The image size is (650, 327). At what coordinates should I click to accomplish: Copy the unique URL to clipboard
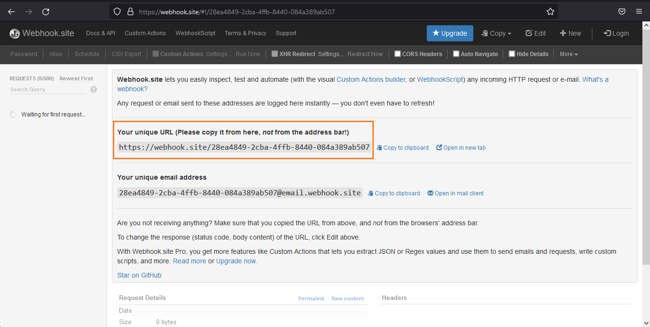403,148
